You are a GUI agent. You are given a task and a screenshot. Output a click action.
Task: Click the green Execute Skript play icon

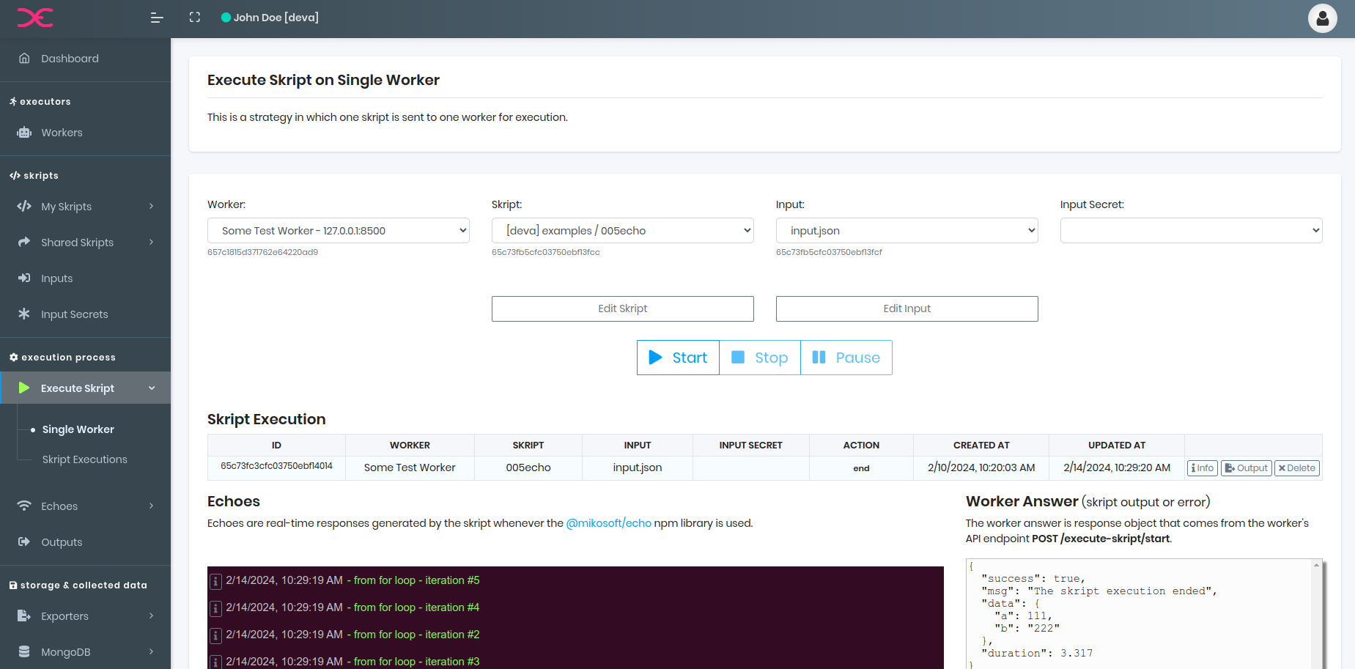tap(24, 388)
